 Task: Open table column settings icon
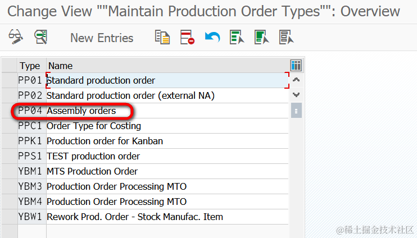pos(296,65)
